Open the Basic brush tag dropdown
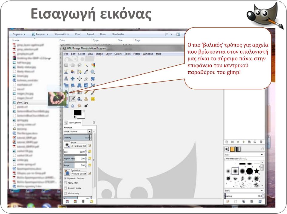Screen dimensions: 287x214 click(x=244, y=191)
